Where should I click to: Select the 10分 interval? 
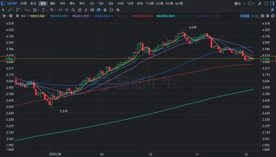pyautogui.click(x=120, y=3)
